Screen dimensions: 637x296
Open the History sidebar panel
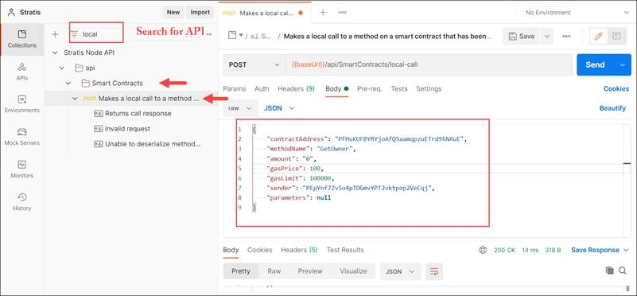click(x=22, y=201)
